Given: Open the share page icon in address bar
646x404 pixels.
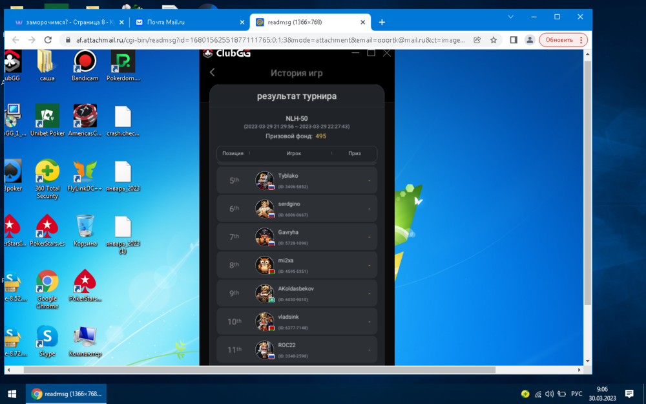Looking at the screenshot, I should coord(477,40).
